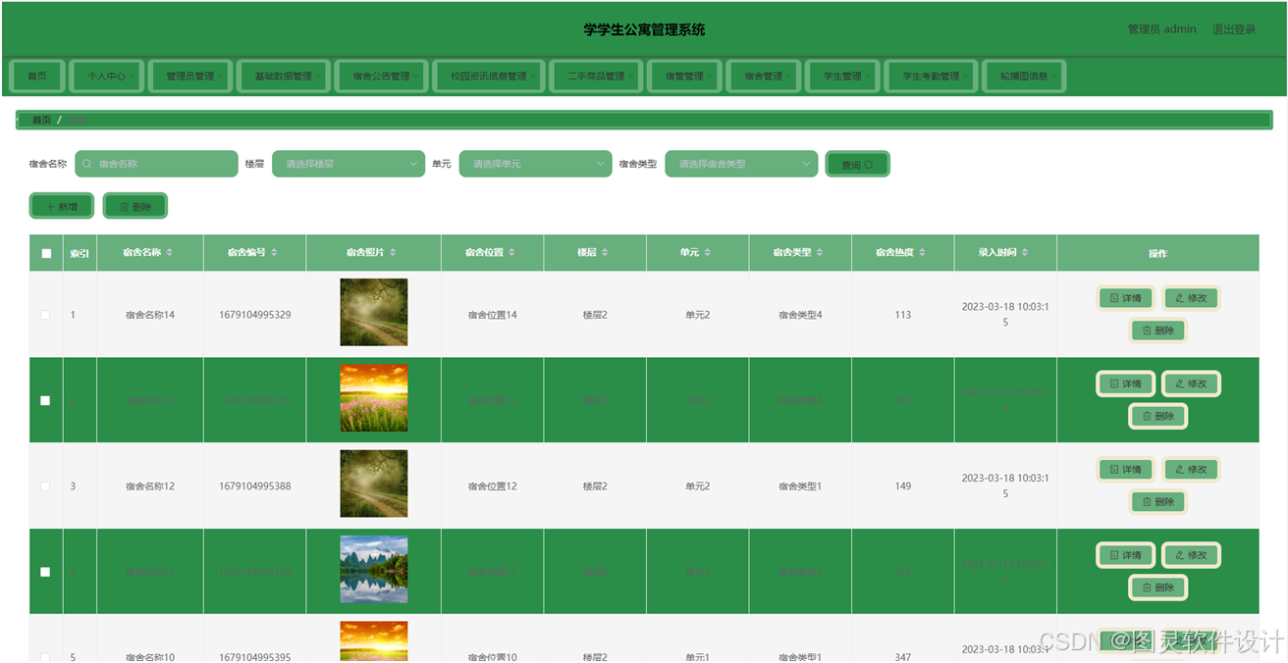Click the 操作 column header
Screen dimensions: 1288x663
pos(1157,253)
